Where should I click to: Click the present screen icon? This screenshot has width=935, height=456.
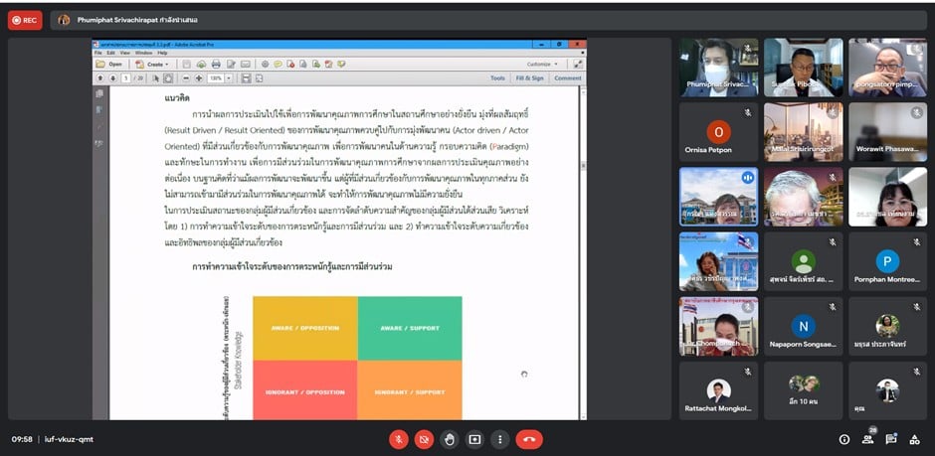(x=474, y=438)
